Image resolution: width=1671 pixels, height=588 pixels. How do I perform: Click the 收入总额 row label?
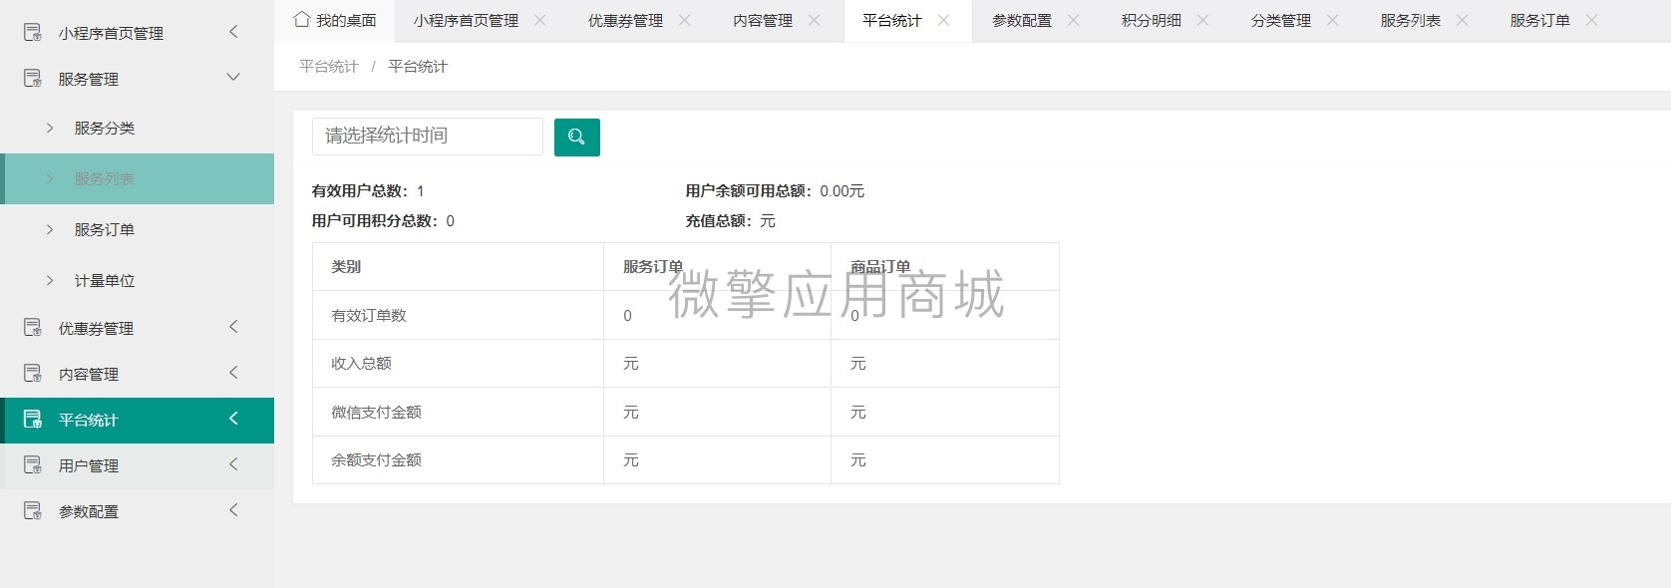361,364
